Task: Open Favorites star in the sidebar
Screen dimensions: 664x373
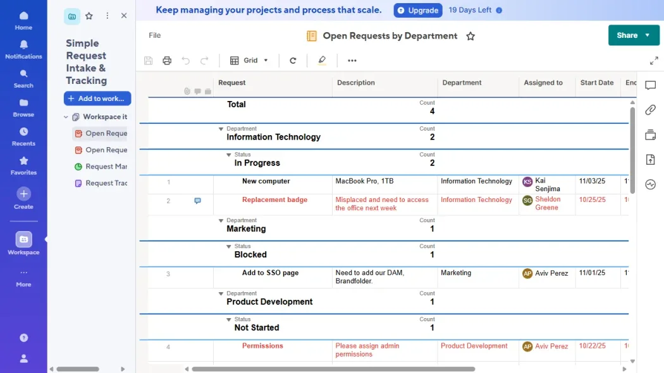Action: pyautogui.click(x=24, y=166)
